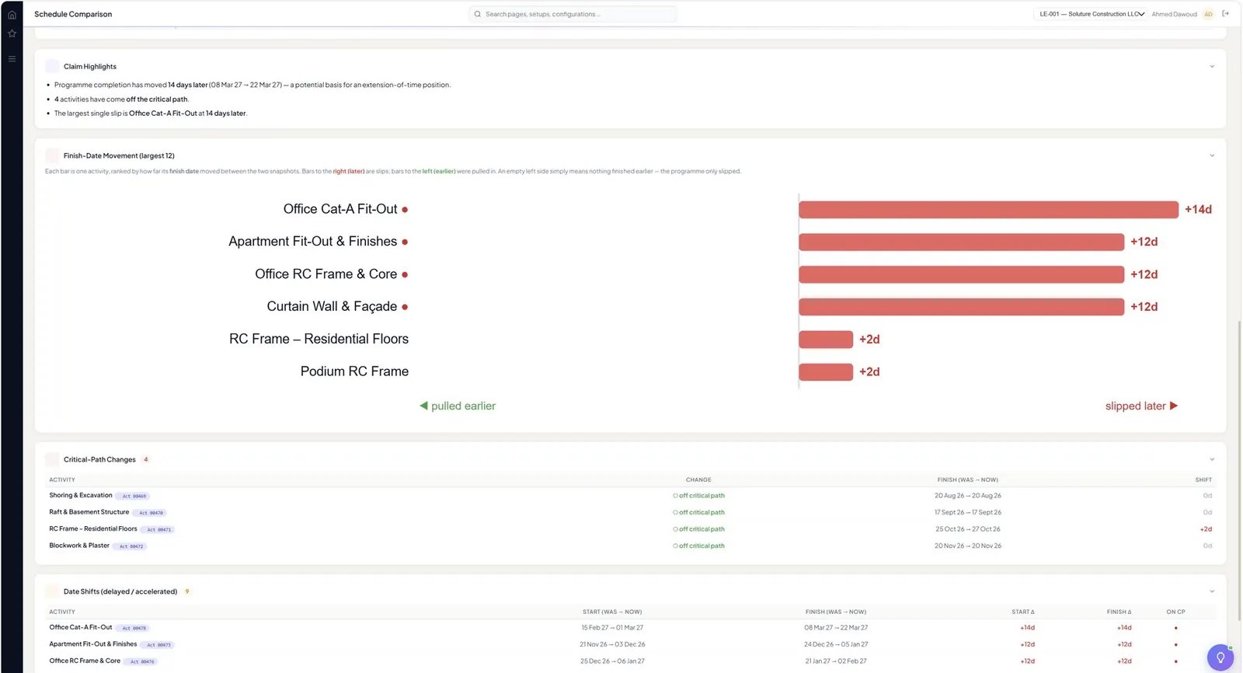Image resolution: width=1243 pixels, height=673 pixels.
Task: Click the logout icon beside the avatar
Action: pyautogui.click(x=1226, y=14)
